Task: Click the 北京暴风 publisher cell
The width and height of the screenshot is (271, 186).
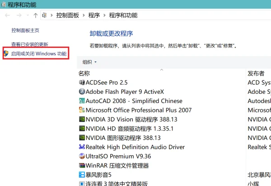Action: pos(259,175)
